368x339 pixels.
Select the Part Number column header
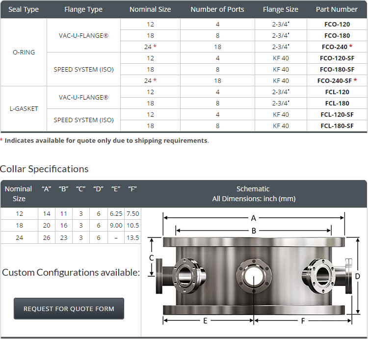[x=337, y=9]
